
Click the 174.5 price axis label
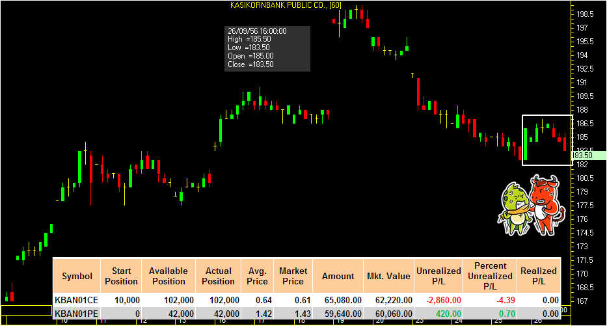click(x=585, y=233)
